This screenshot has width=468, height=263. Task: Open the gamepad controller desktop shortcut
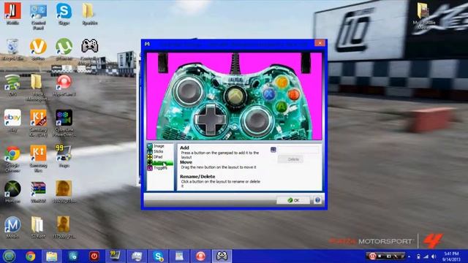(89, 52)
